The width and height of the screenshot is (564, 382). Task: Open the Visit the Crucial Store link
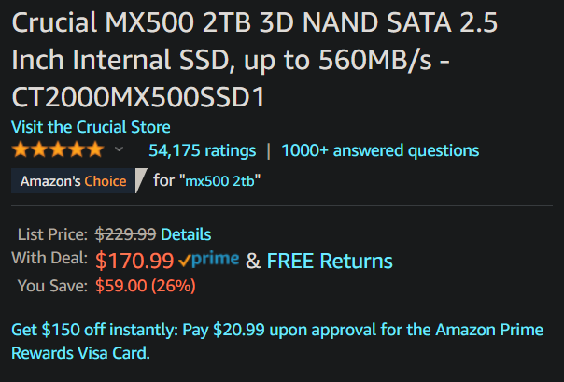(x=91, y=127)
